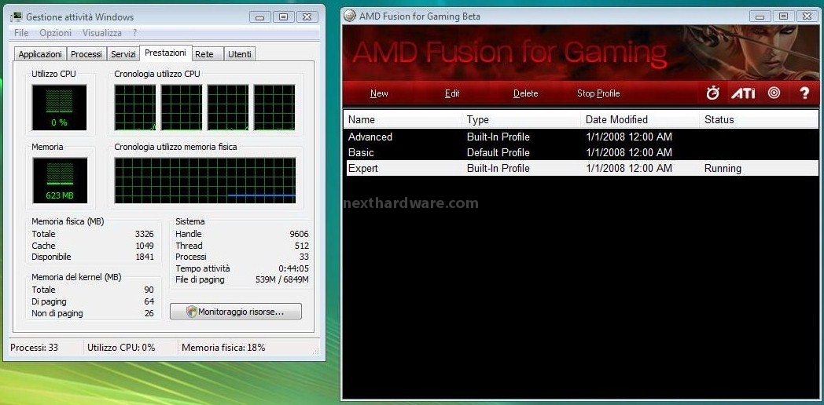This screenshot has height=405, width=824.
Task: Click Totale value 3326 under Memoria fisica
Action: click(144, 234)
